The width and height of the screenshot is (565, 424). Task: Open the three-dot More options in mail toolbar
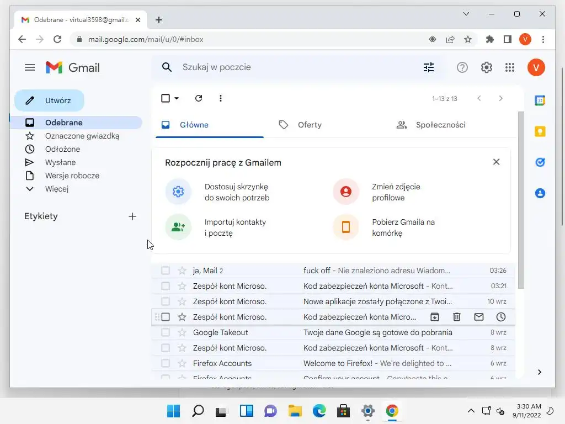221,98
